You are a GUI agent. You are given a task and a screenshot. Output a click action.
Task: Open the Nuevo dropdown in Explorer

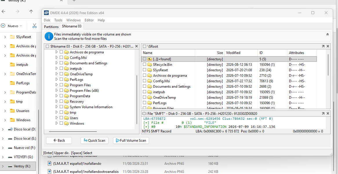pos(12,26)
